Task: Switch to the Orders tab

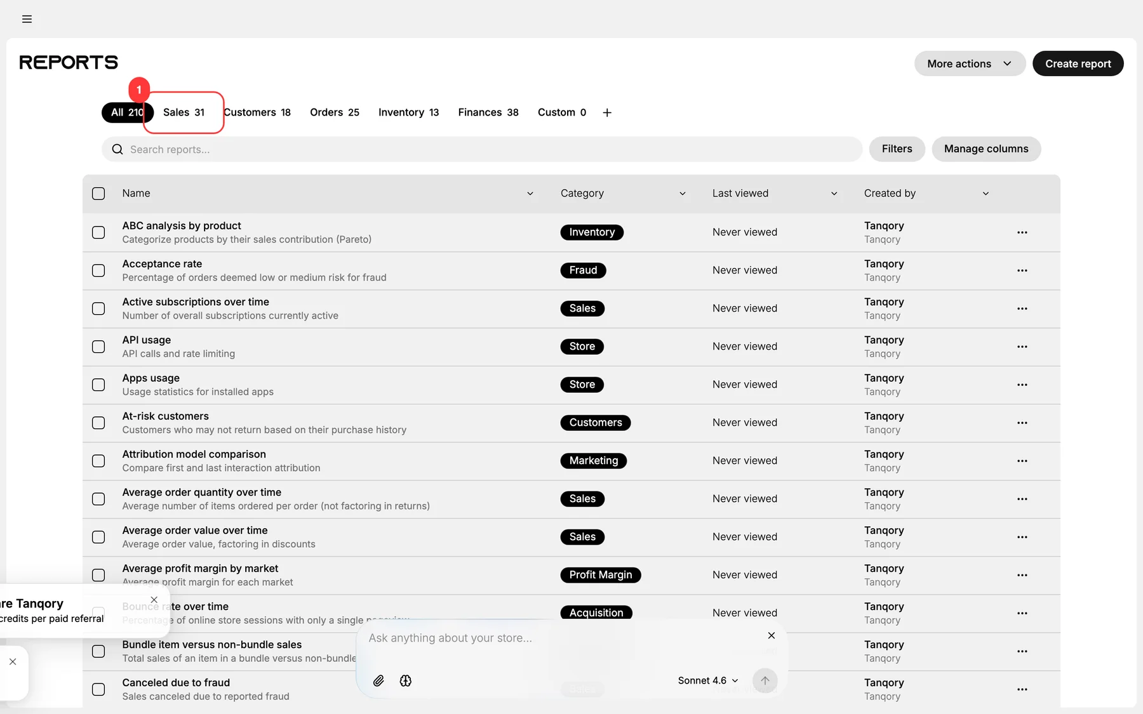Action: pos(335,112)
